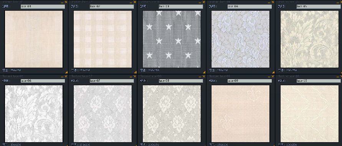Edit the lace-08 description field
Image resolution: width=342 pixels, height=146 pixels.
click(181, 81)
